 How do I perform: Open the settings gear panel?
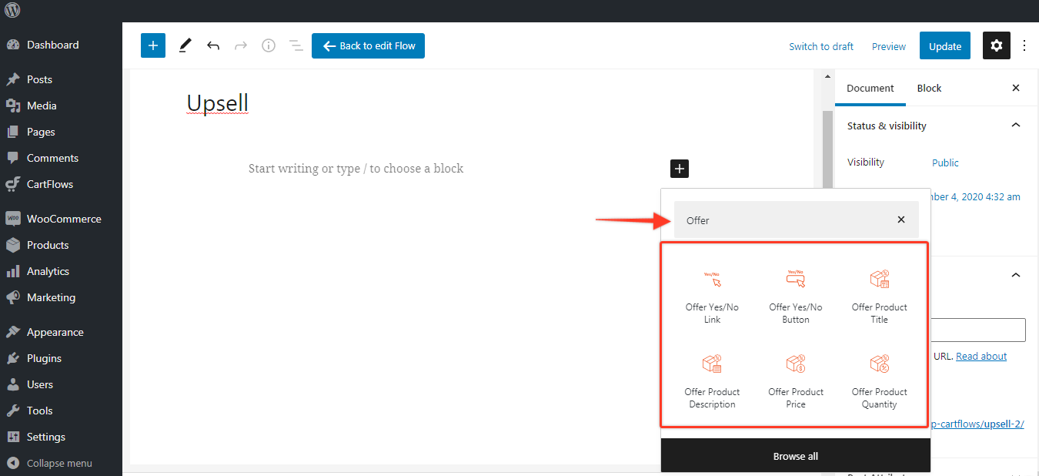pos(997,46)
